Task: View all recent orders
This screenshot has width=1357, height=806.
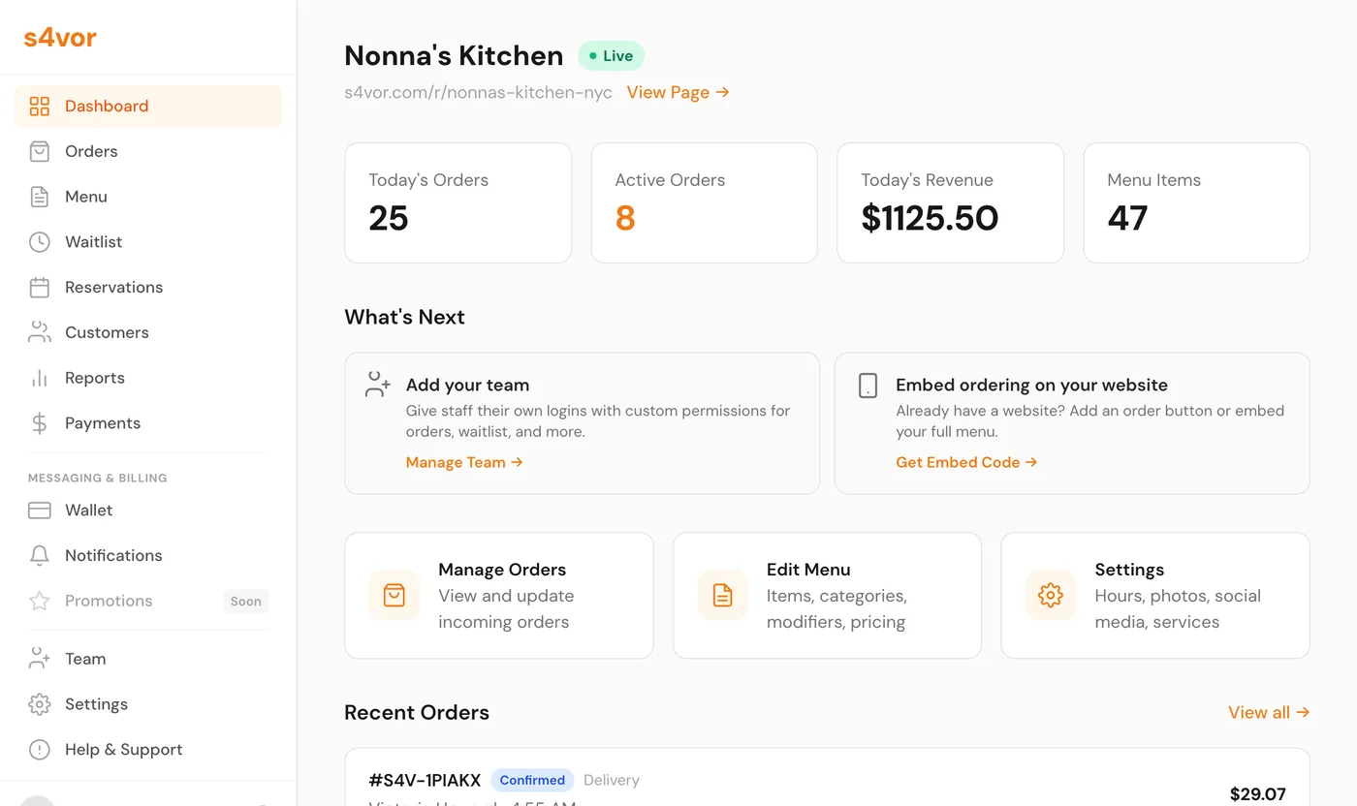Action: tap(1268, 713)
